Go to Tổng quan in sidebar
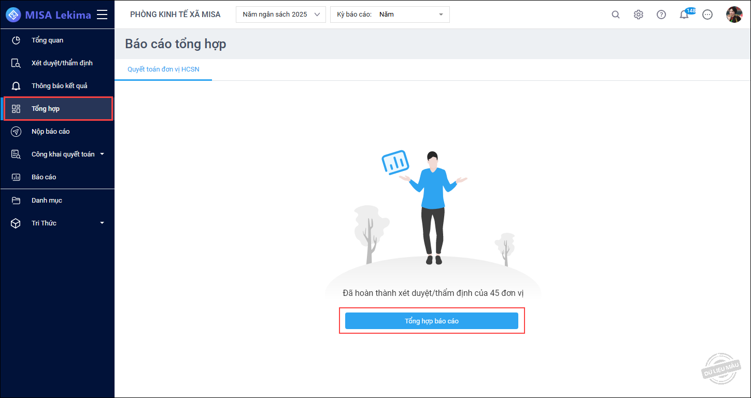 [x=47, y=40]
